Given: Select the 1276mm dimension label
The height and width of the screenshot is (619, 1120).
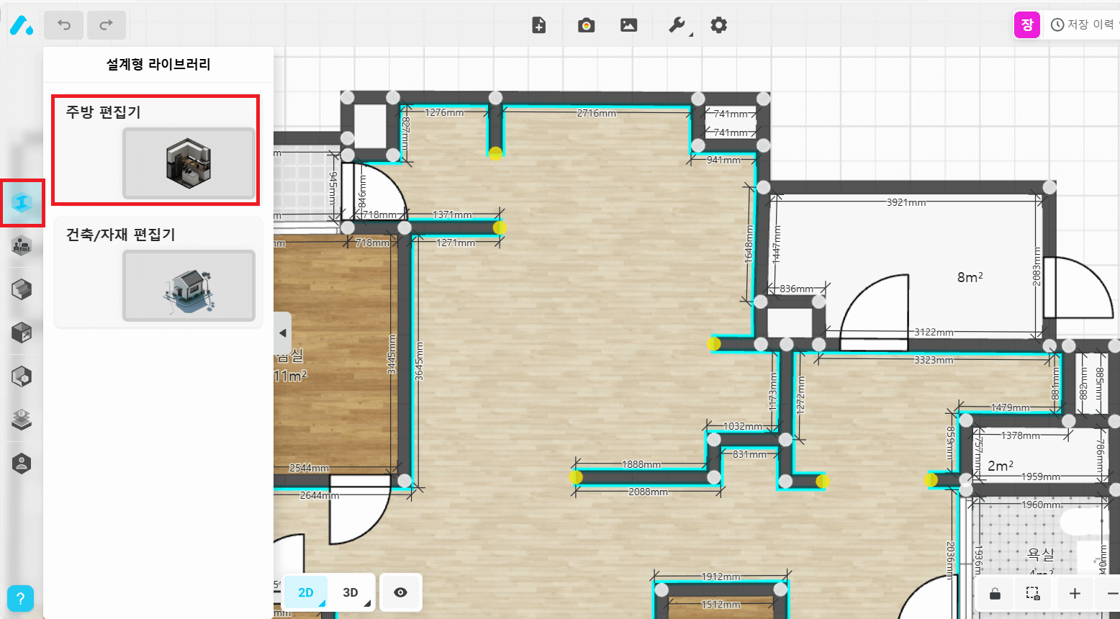Looking at the screenshot, I should coord(444,112).
